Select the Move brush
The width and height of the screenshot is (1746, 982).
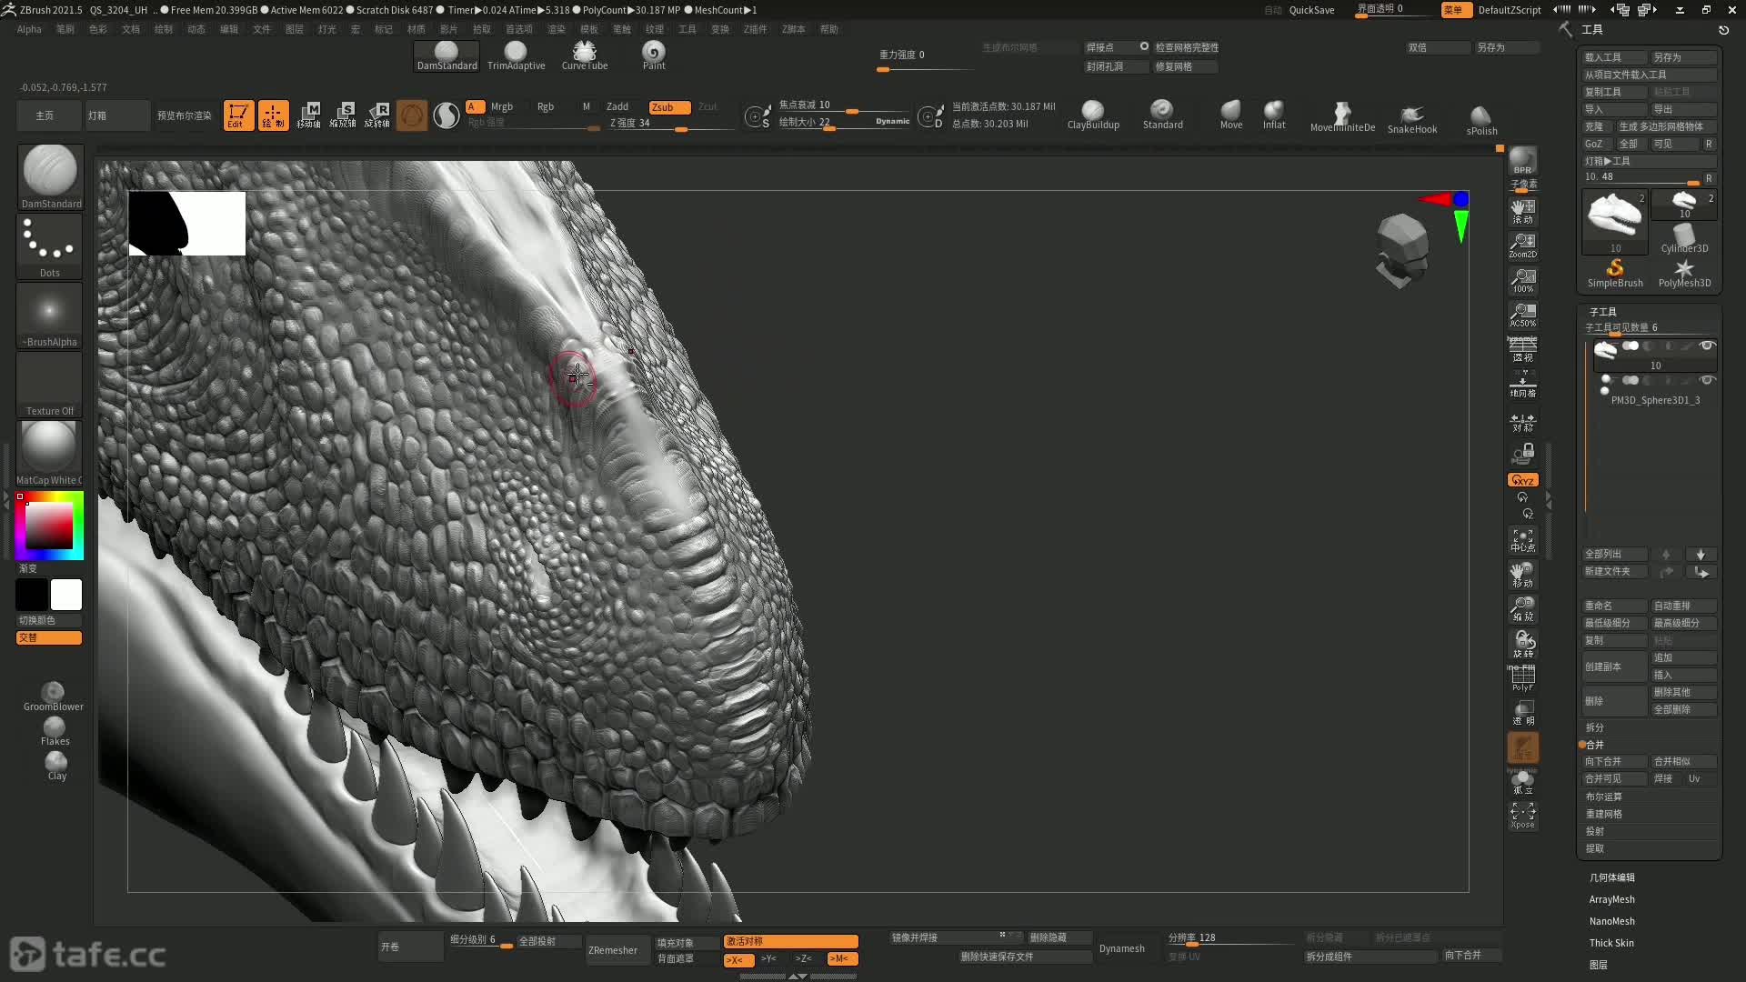point(1231,115)
